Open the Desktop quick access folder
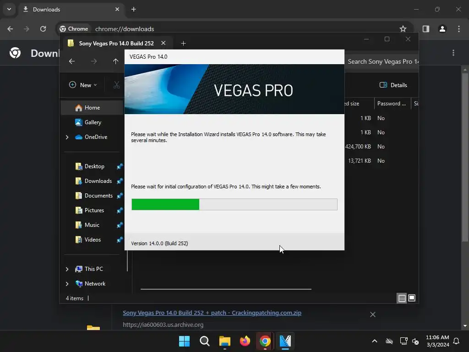This screenshot has width=469, height=352. [94, 166]
